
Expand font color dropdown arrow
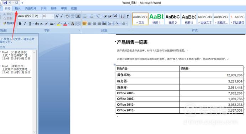click(68, 24)
